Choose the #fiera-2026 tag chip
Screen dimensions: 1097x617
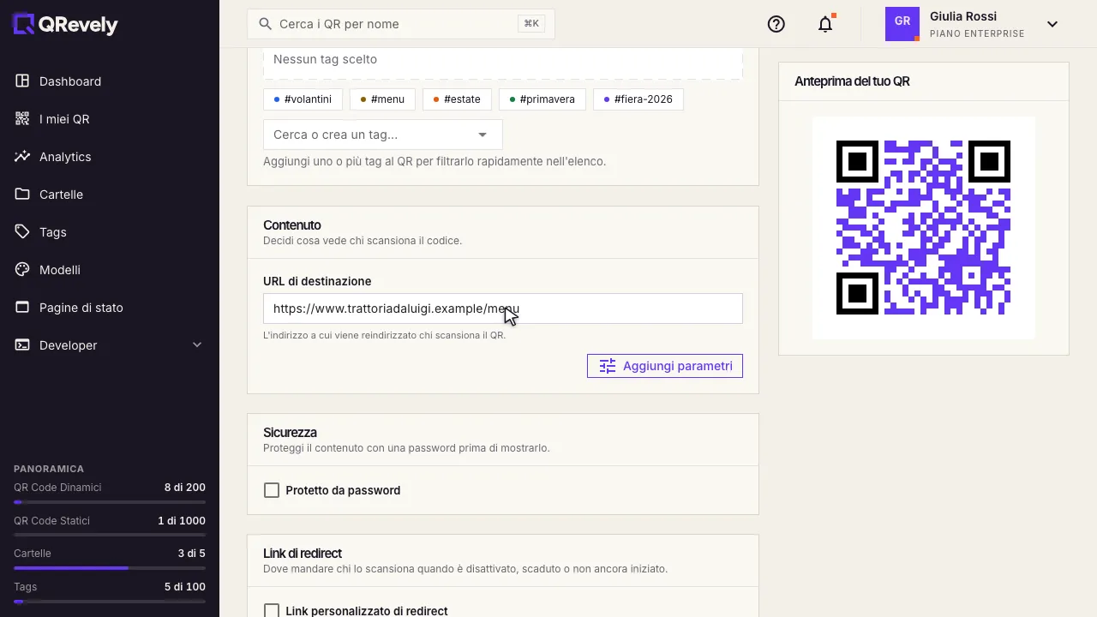tap(638, 99)
